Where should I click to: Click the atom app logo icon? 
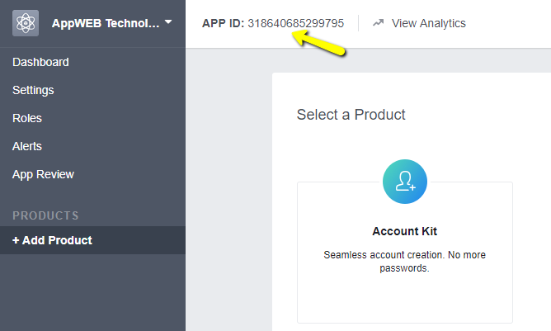pyautogui.click(x=26, y=23)
